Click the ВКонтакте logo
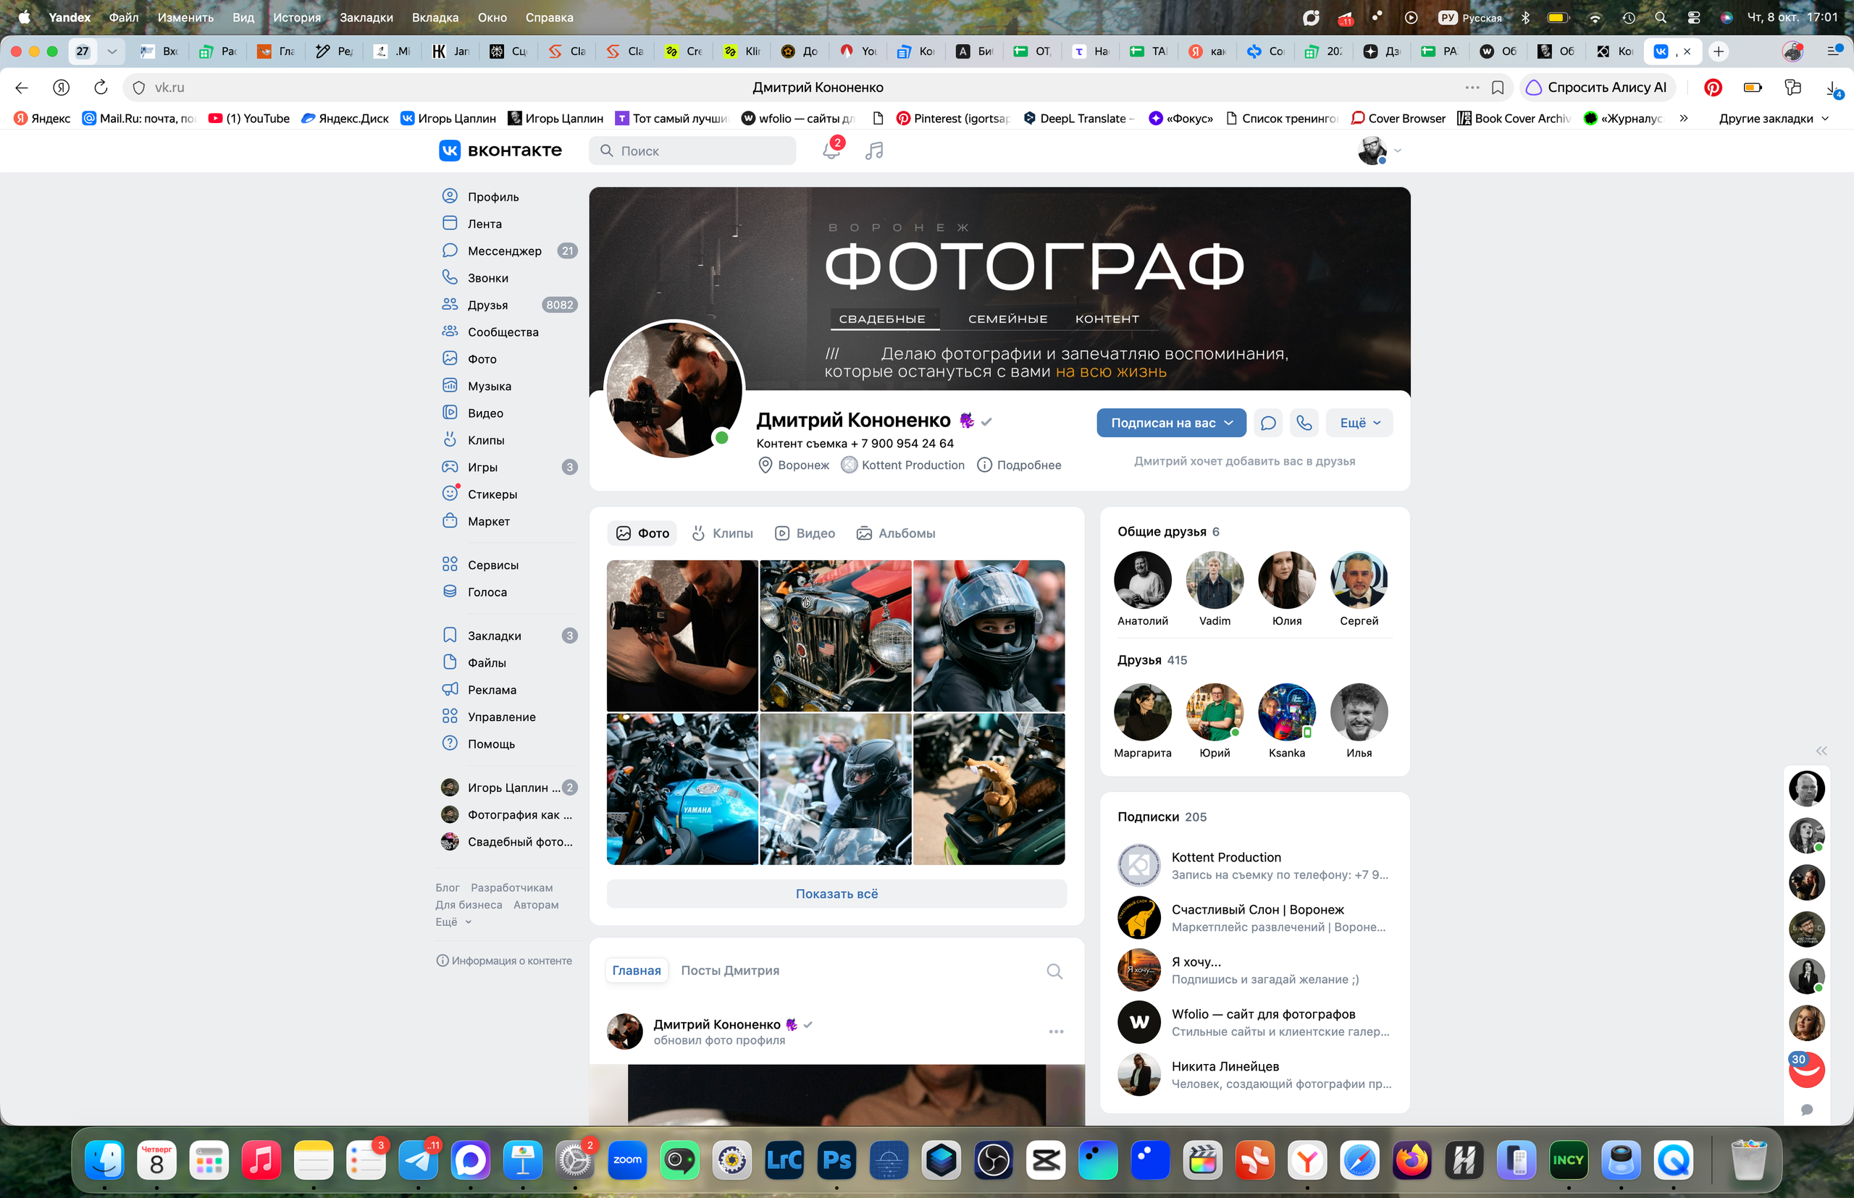This screenshot has width=1854, height=1198. [x=500, y=150]
